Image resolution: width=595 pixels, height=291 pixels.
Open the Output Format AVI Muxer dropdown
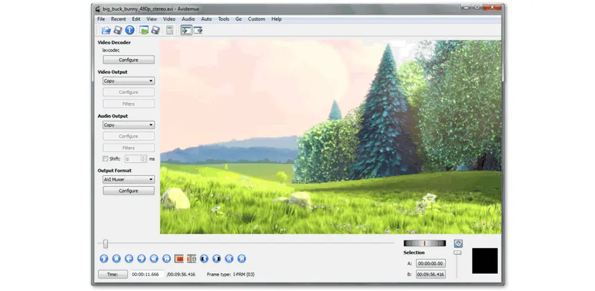click(129, 179)
